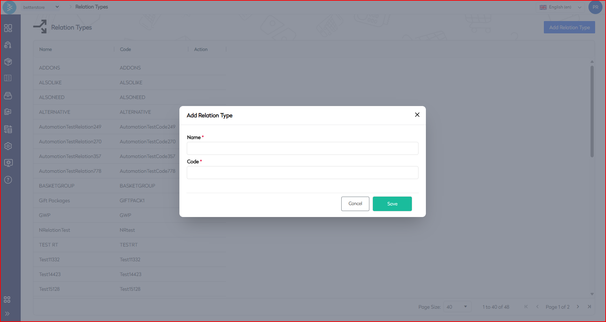The height and width of the screenshot is (322, 606).
Task: Click the vertical table scrollbar
Action: coord(592,112)
